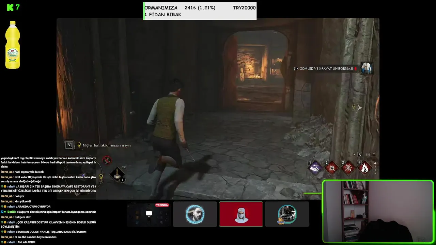Click the screen-share monitor icon tile

click(149, 214)
